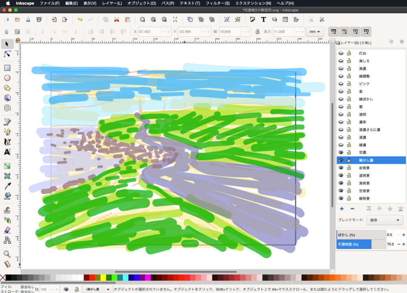Click the Undo arrow in toolbar
This screenshot has height=293, width=407.
[x=80, y=20]
